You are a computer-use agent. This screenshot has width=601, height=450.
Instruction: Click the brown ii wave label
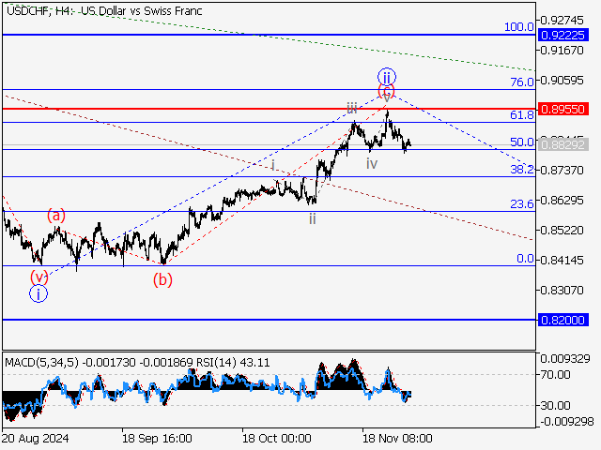tap(313, 217)
